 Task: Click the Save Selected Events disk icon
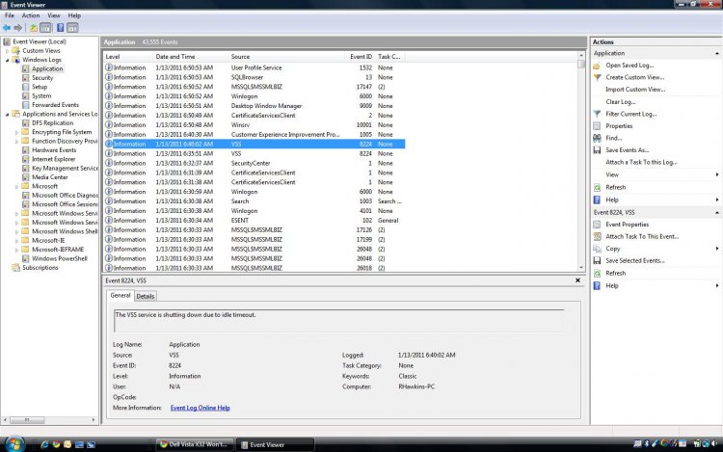click(x=597, y=261)
